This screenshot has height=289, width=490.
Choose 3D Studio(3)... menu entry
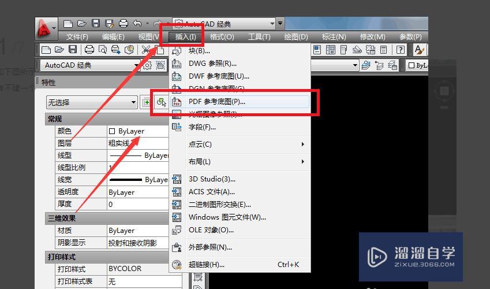[240, 179]
